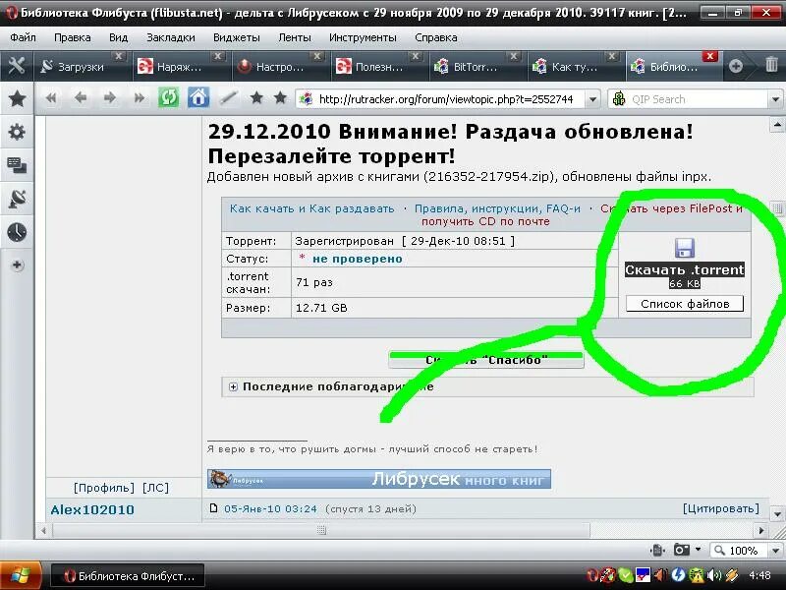Switch to the Полезн… tab
The width and height of the screenshot is (786, 590).
[x=378, y=66]
